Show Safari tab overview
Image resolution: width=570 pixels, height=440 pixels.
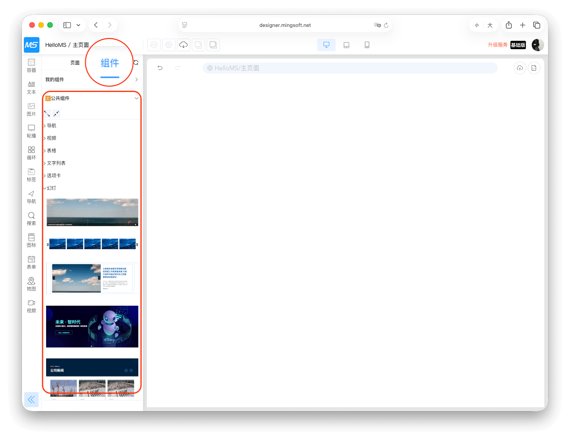coord(537,25)
